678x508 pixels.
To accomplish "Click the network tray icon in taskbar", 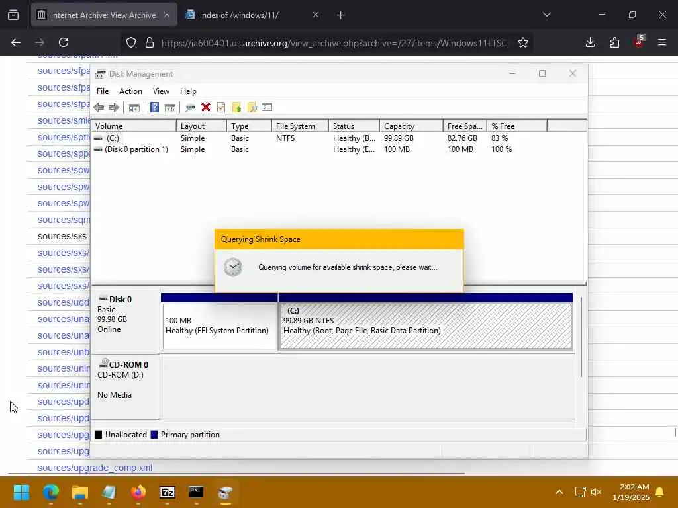I will (x=580, y=492).
